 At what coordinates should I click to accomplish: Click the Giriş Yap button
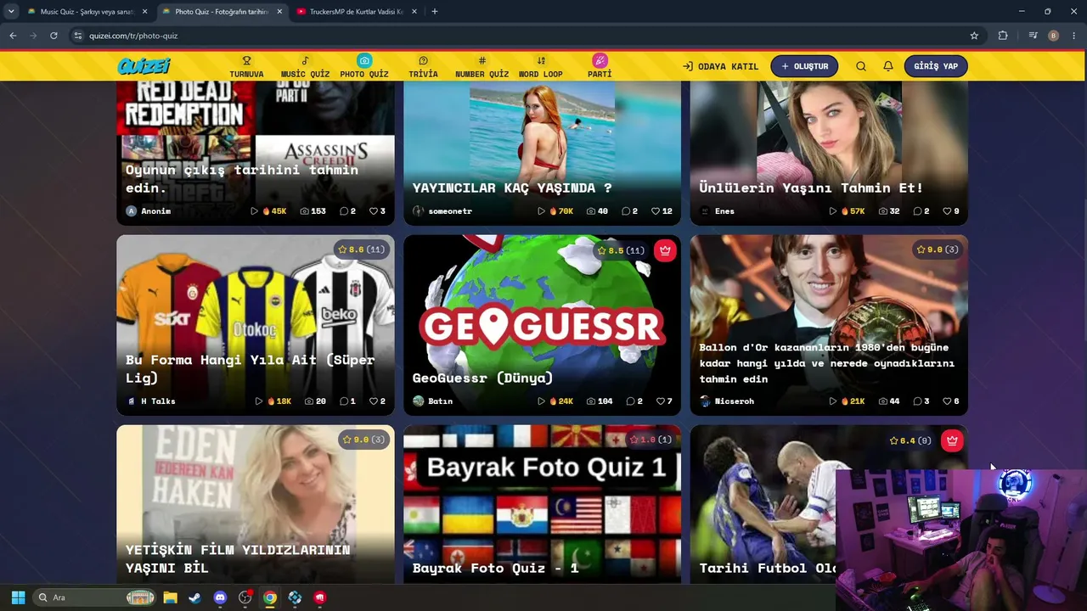pos(936,66)
